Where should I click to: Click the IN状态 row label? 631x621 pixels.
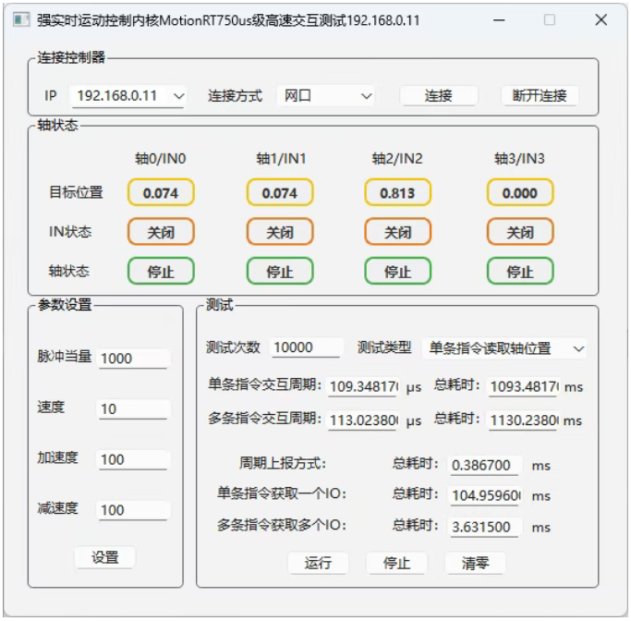[x=70, y=231]
